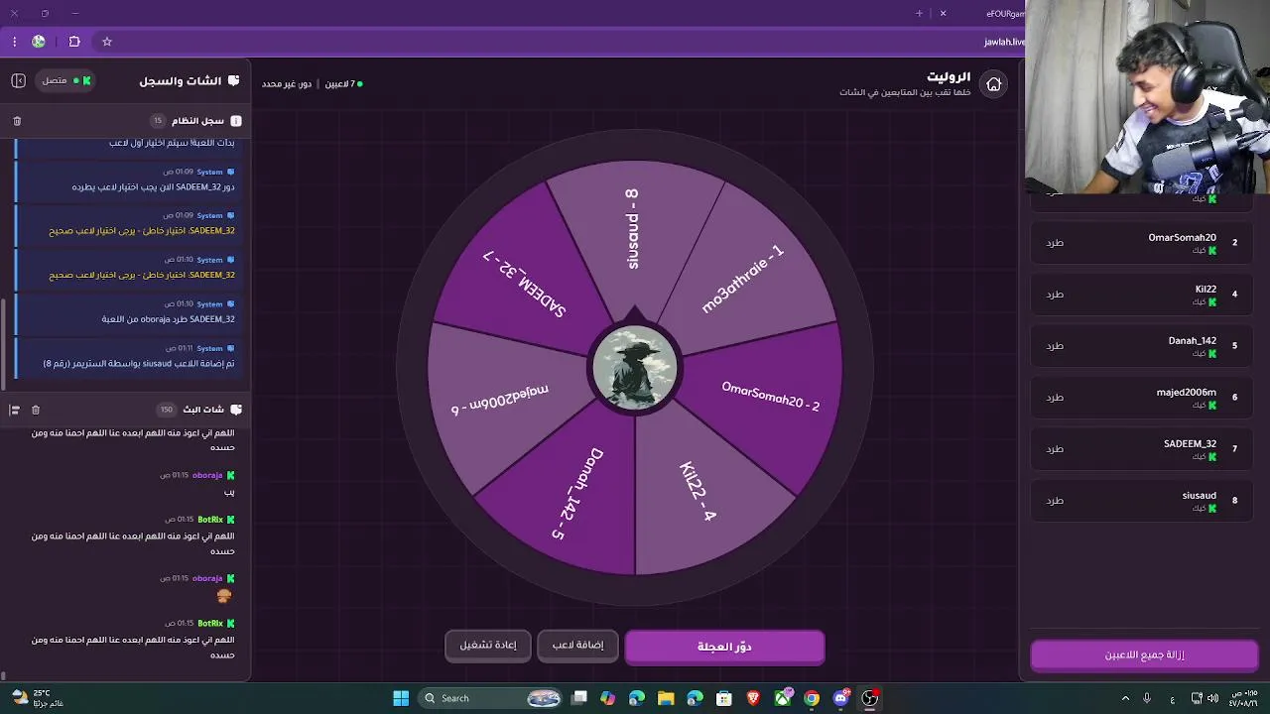
Task: Open the taskbar clock and date
Action: pos(1244,698)
